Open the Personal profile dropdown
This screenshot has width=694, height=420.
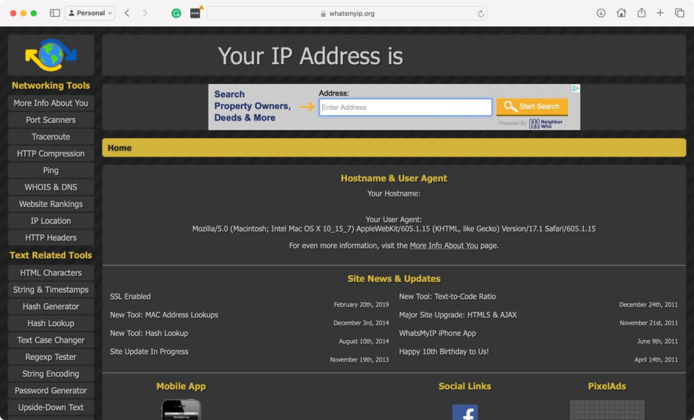[x=90, y=13]
